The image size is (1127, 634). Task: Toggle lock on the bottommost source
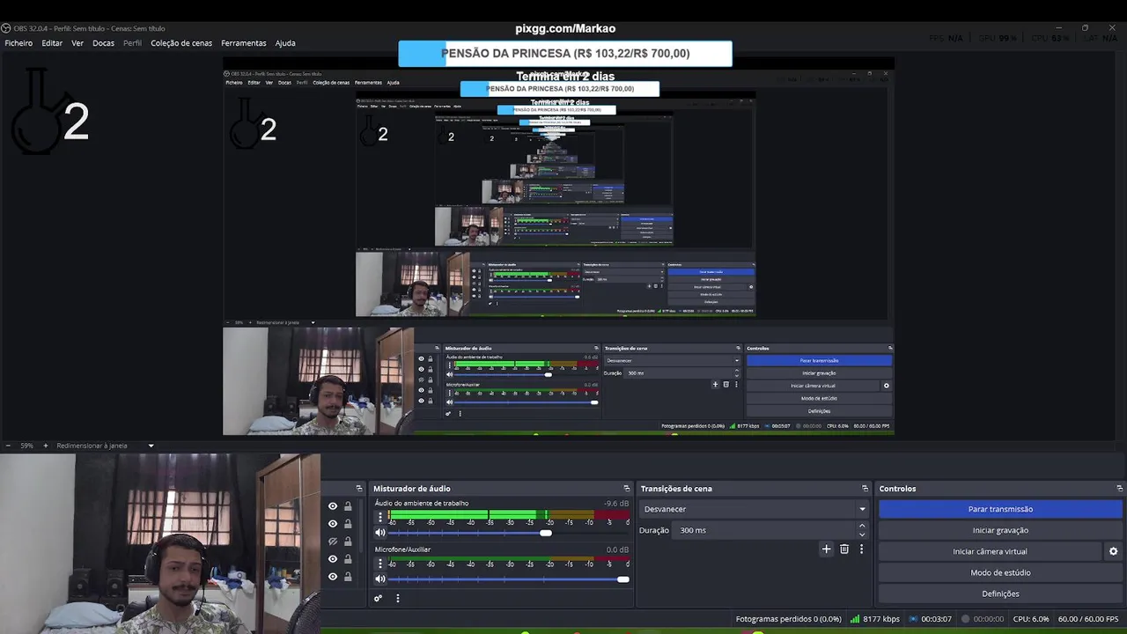point(348,577)
